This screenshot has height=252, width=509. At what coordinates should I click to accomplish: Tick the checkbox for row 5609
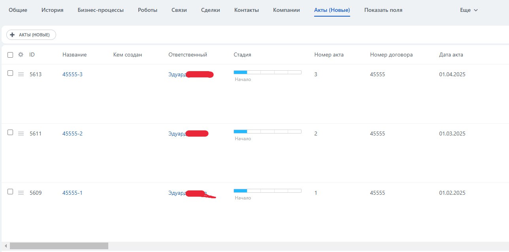pyautogui.click(x=10, y=192)
